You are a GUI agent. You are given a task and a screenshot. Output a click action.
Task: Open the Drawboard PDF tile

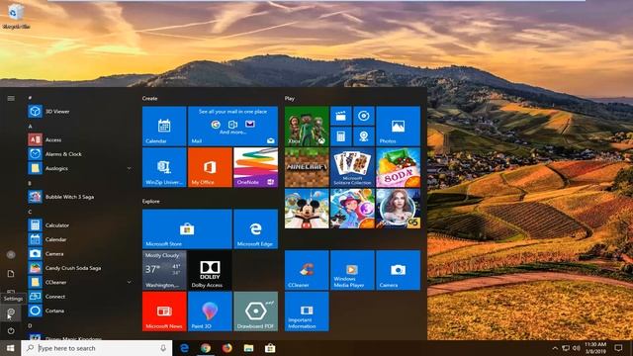pyautogui.click(x=255, y=311)
